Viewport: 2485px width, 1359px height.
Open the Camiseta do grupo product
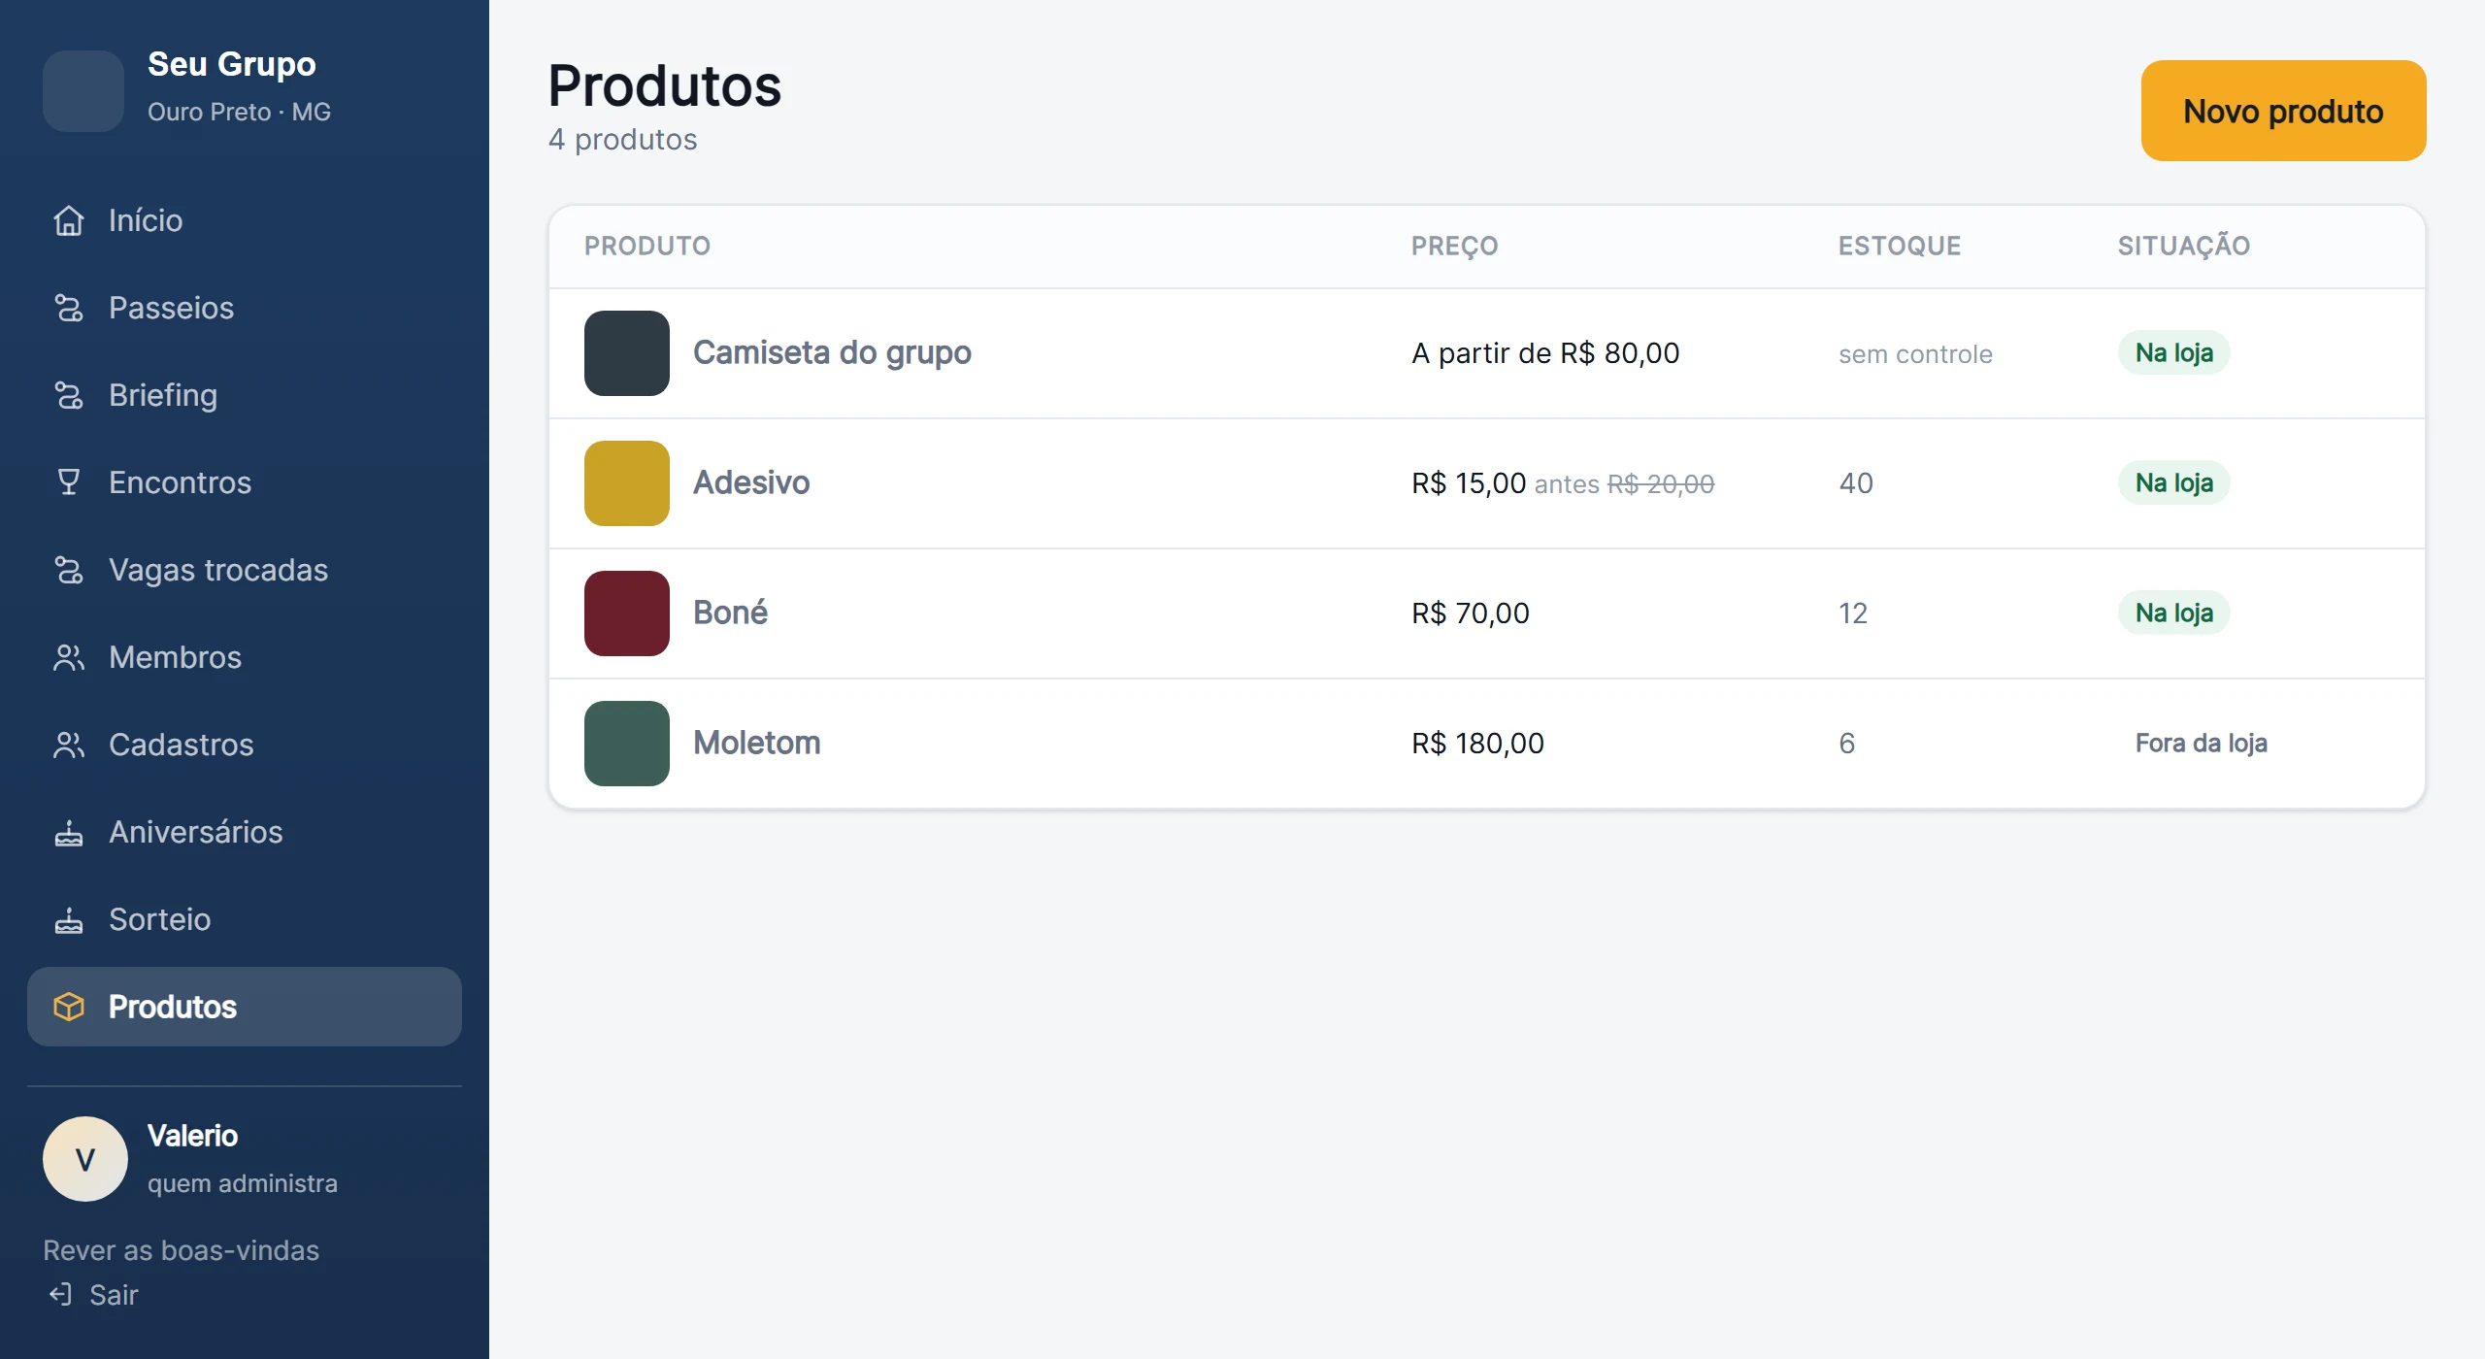tap(832, 352)
